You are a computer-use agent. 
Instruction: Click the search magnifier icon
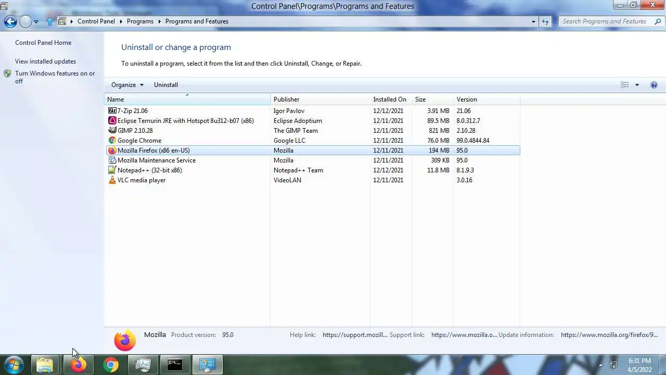(x=657, y=21)
